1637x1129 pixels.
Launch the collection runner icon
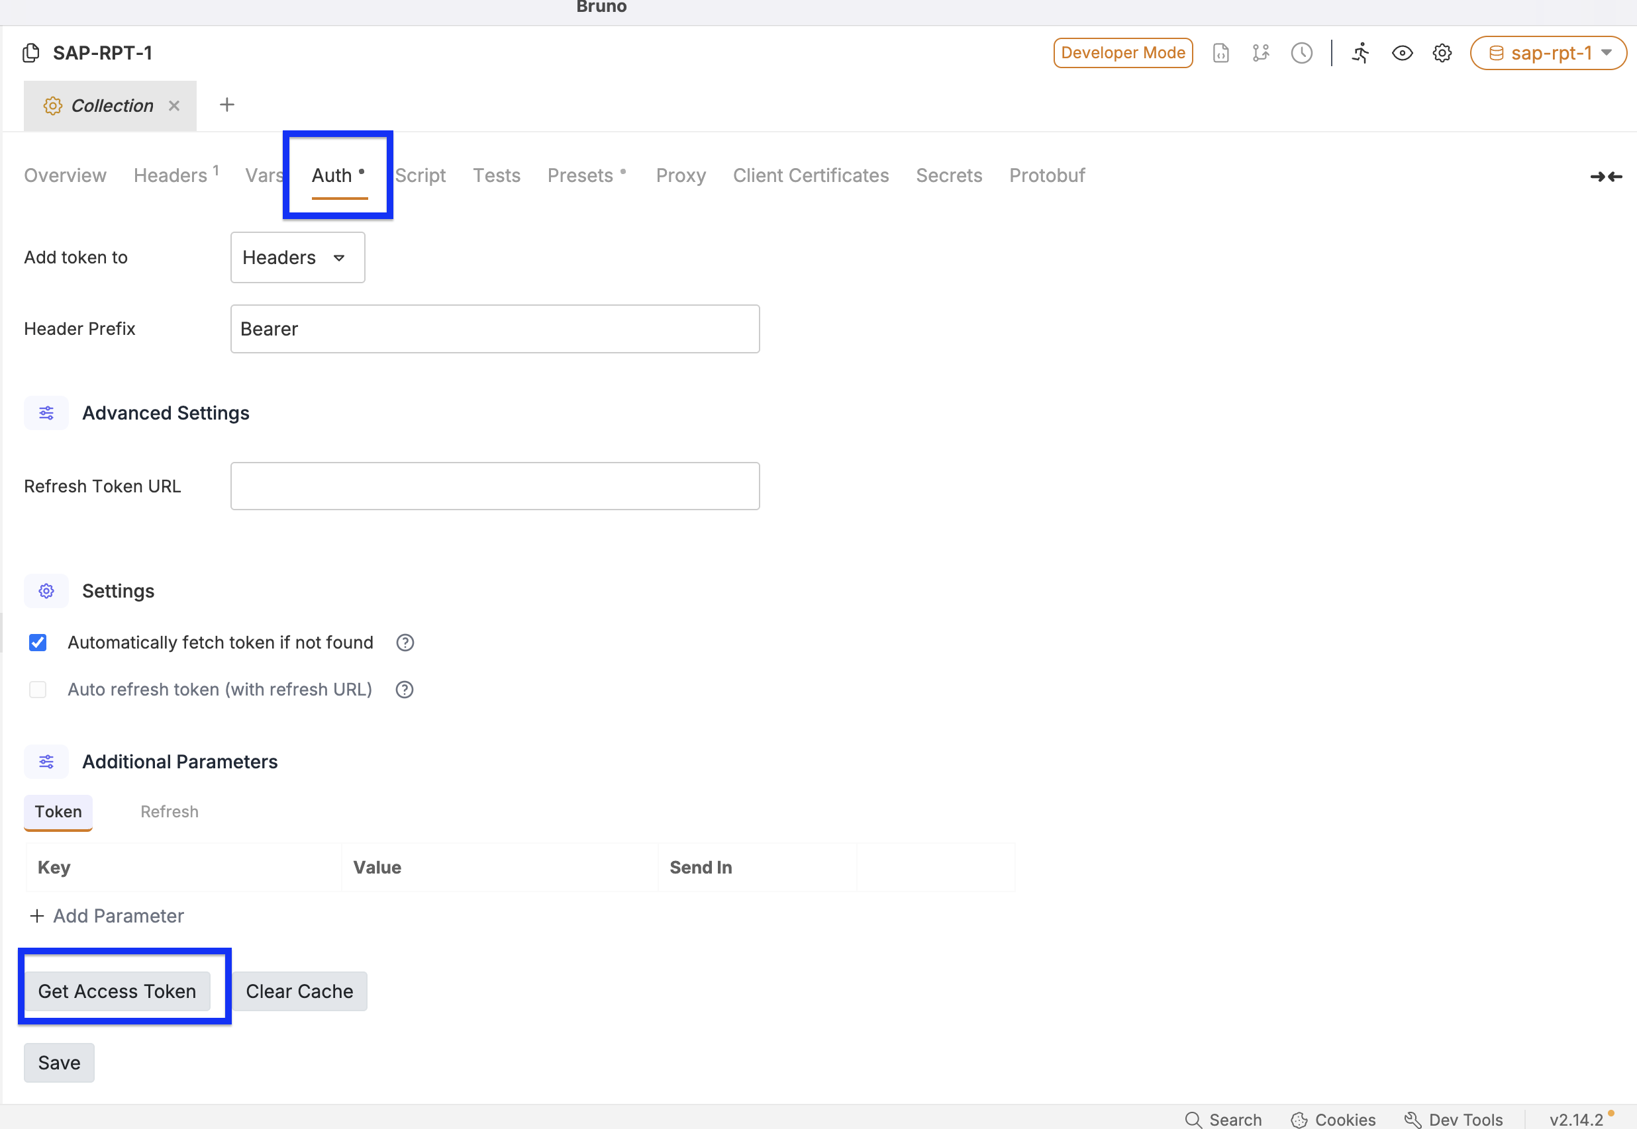pos(1360,53)
